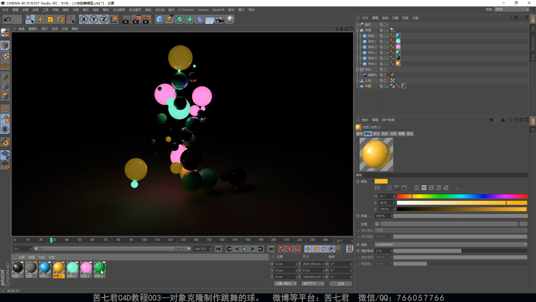Jump to the end of the animation
This screenshot has height=302, width=536.
271,249
